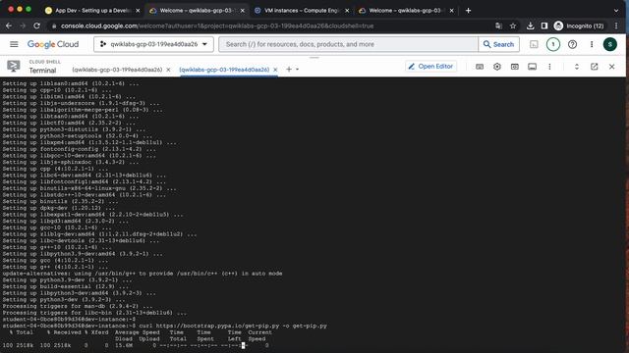The image size is (629, 353).
Task: Click the 'Setting up build-essential' line
Action: point(67,286)
